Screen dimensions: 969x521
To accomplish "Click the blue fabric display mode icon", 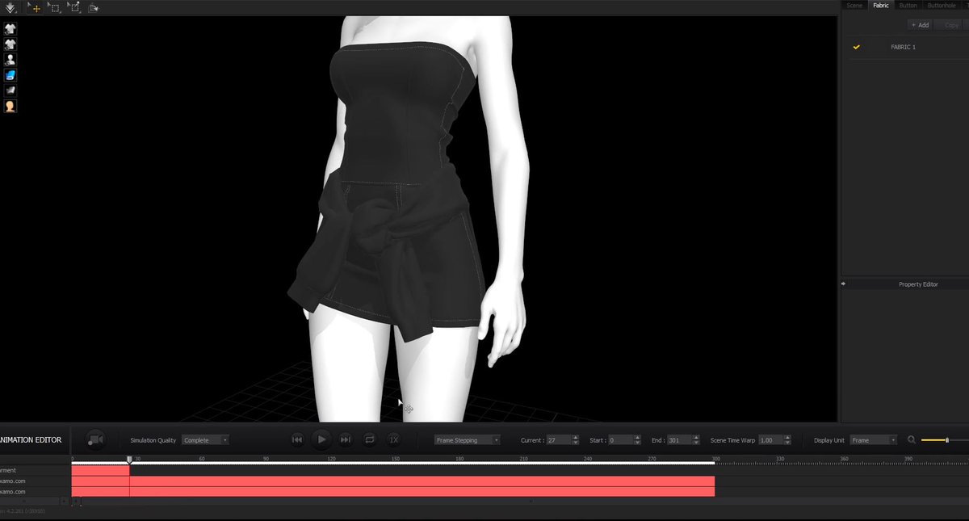I will 10,74.
